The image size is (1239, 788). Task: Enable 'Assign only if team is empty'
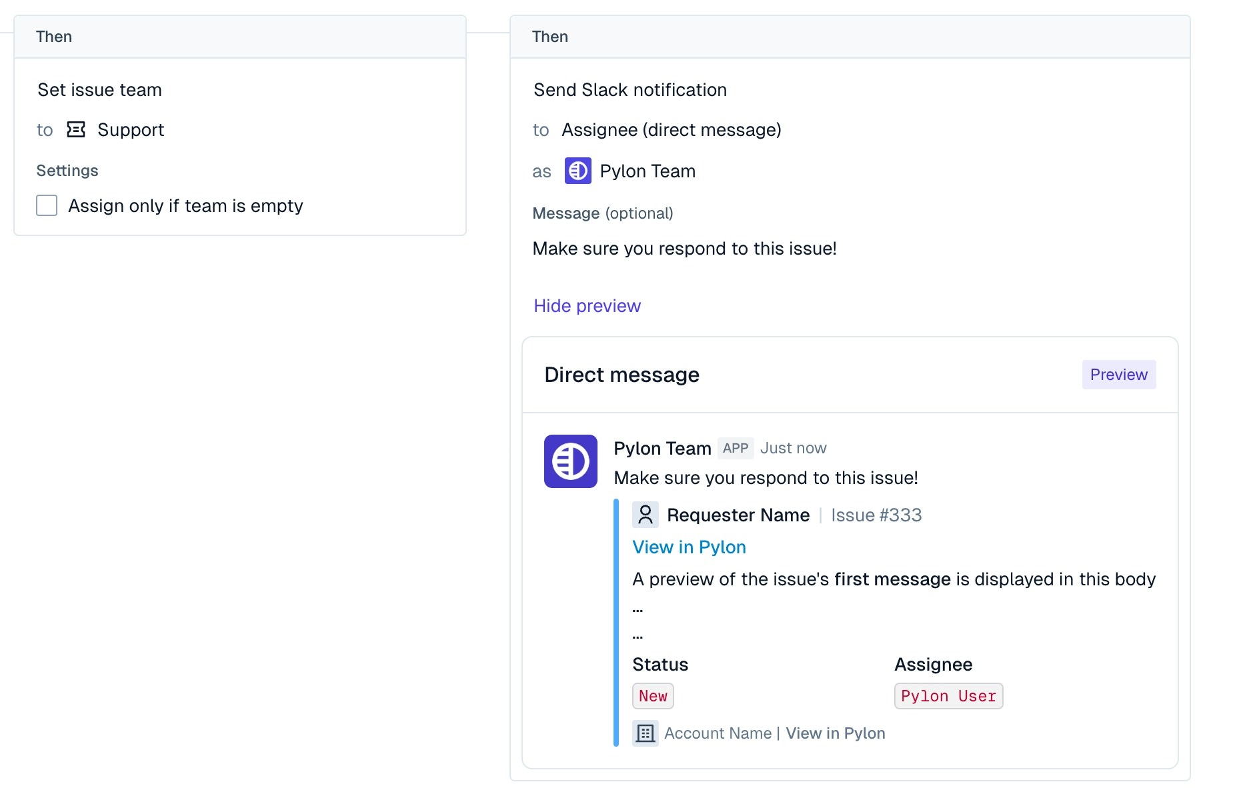click(47, 205)
